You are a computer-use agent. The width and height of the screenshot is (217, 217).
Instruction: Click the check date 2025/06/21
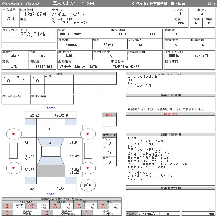(148, 214)
